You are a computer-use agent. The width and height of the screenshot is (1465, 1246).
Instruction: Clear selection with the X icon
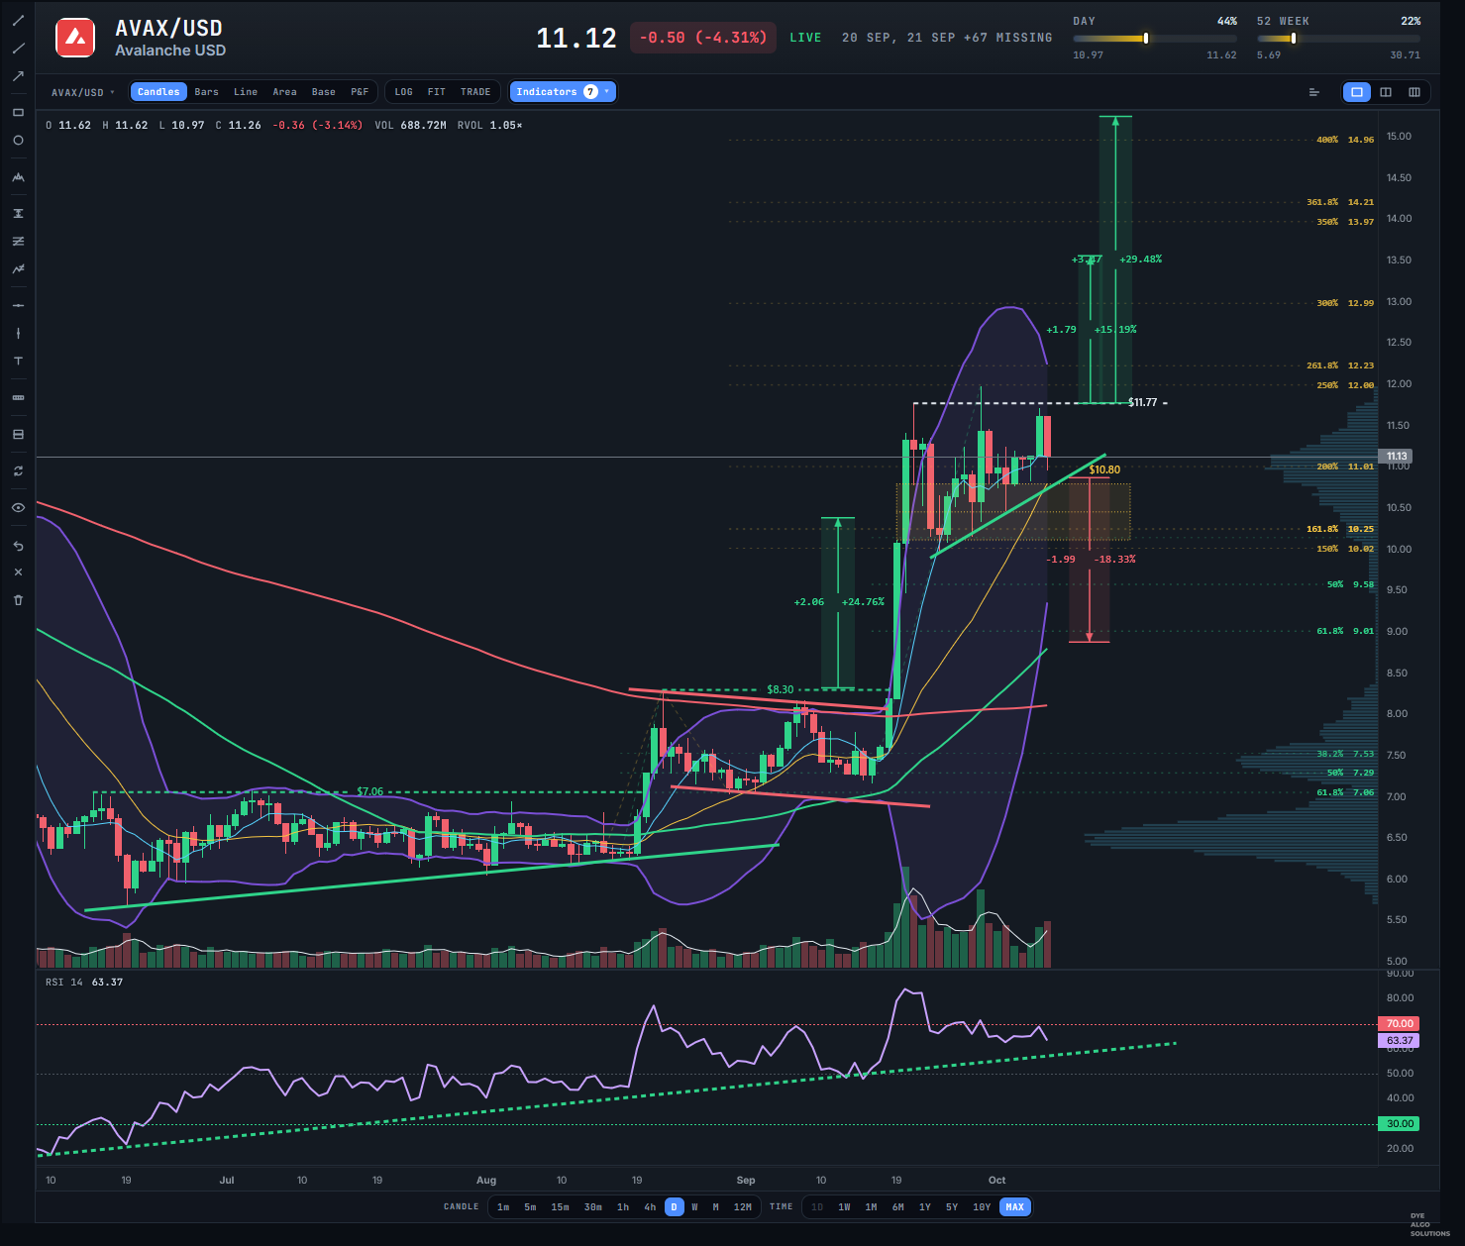coord(18,572)
